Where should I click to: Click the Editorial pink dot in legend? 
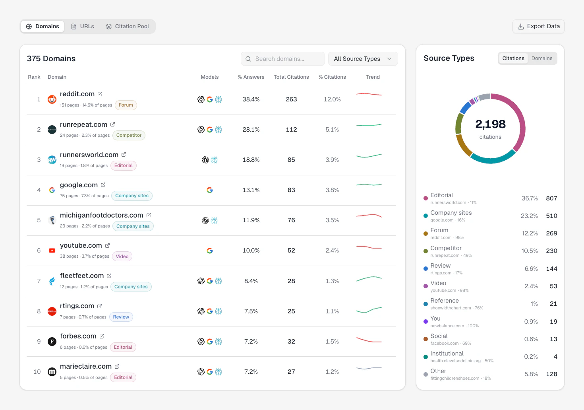pos(425,198)
